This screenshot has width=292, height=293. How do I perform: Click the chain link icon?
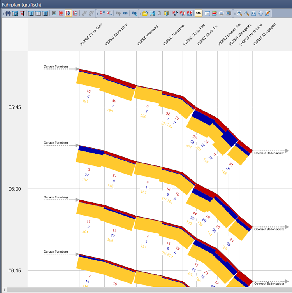tap(84, 13)
